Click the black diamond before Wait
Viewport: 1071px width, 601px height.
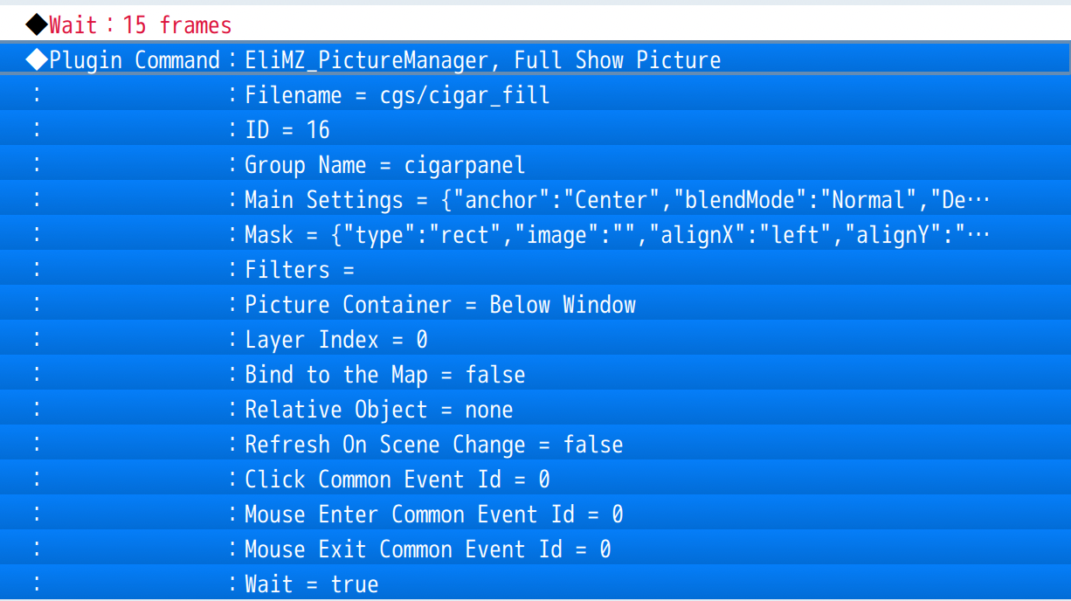pos(37,24)
